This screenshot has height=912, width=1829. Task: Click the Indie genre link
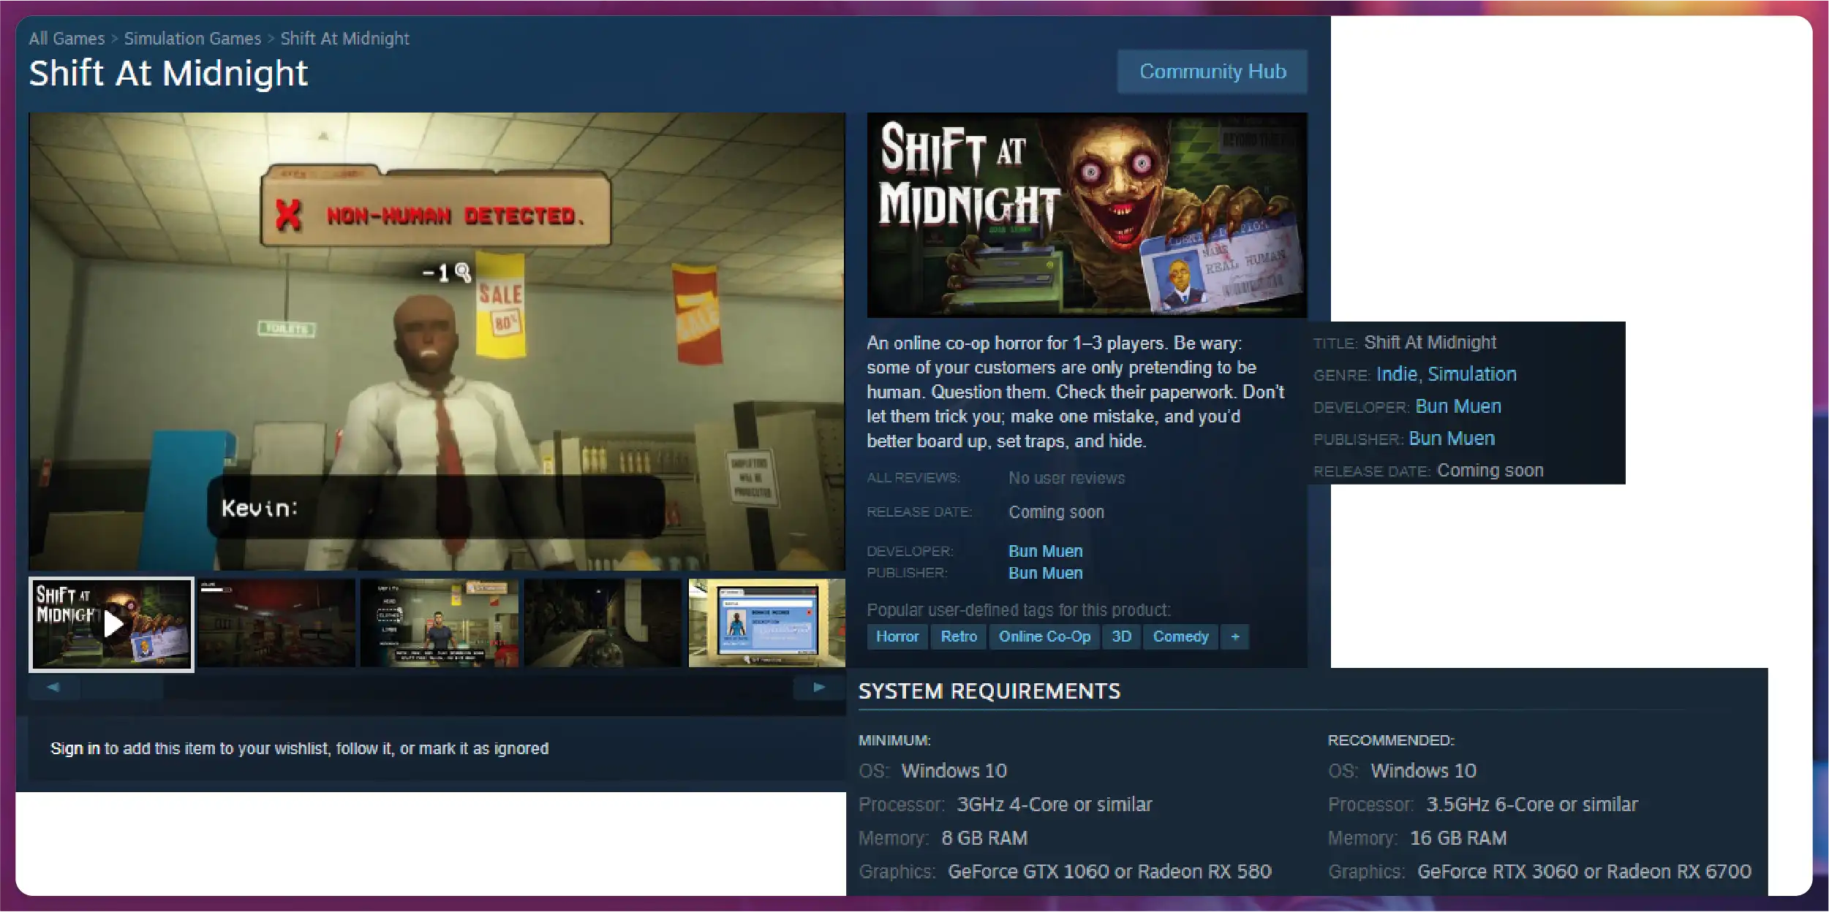pos(1396,374)
